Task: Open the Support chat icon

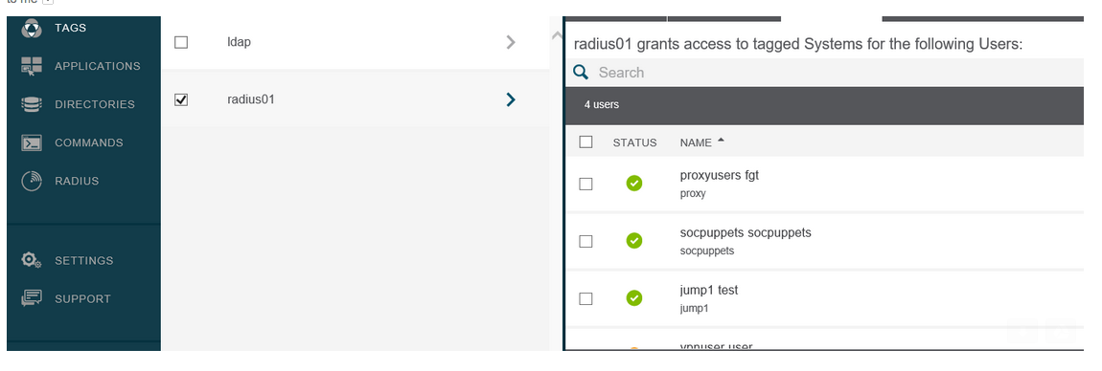Action: tap(32, 298)
